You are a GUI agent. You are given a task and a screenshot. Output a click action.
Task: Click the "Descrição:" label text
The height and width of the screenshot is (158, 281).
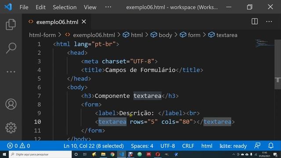coord(137,113)
